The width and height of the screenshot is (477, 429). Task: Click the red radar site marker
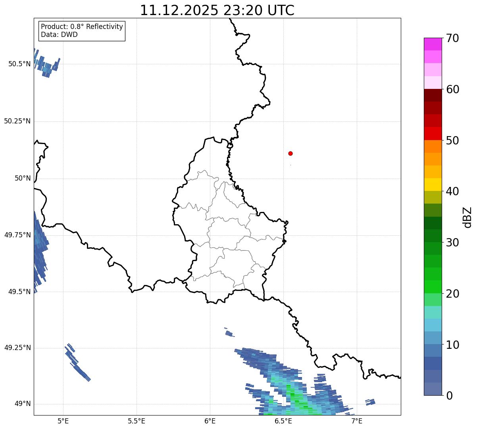(x=290, y=153)
